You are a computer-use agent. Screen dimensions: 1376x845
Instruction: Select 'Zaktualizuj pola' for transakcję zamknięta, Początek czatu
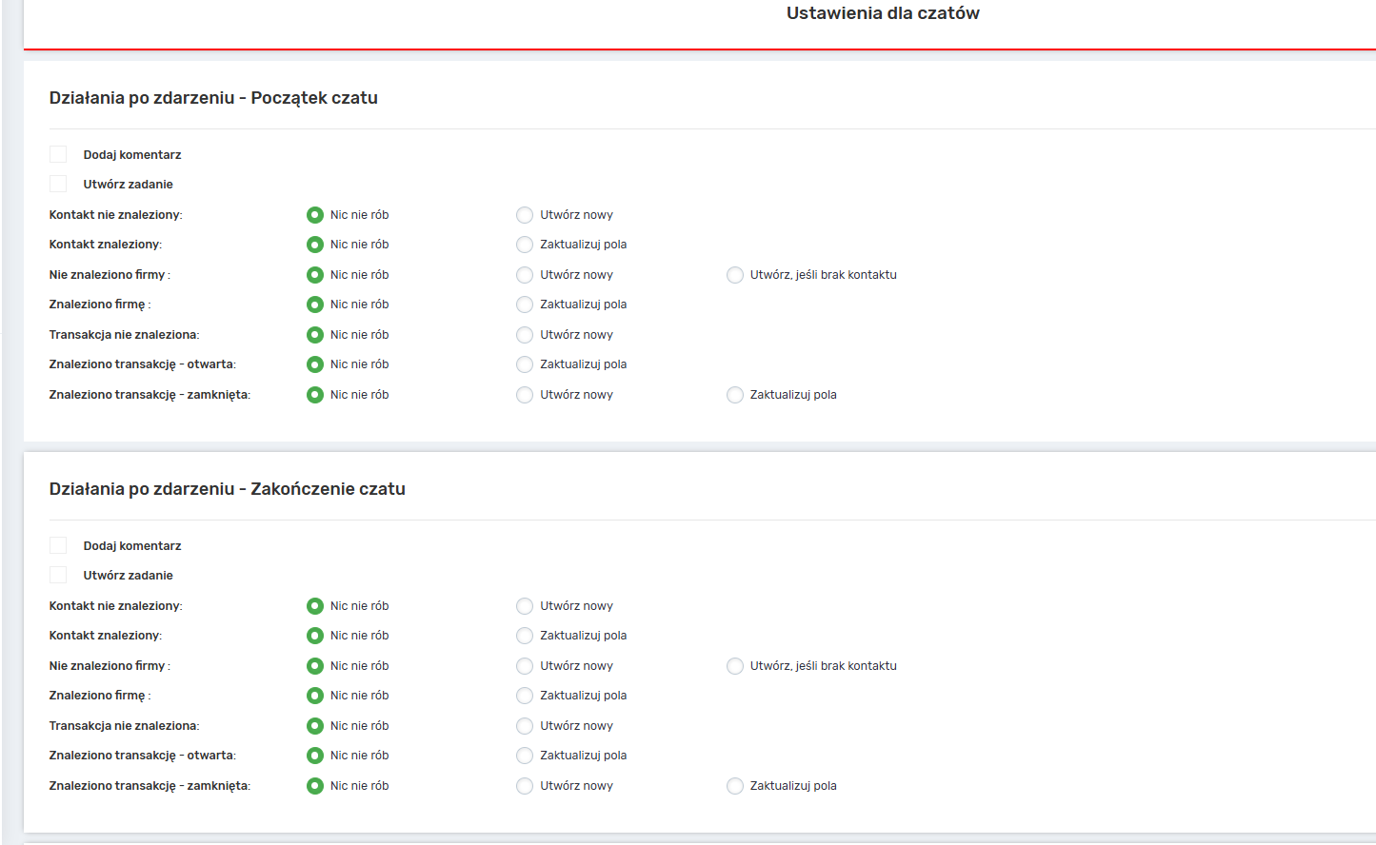[734, 395]
